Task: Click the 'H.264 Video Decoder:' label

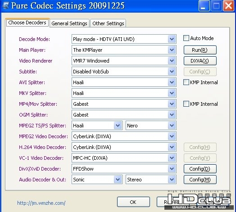Action: tap(43, 147)
